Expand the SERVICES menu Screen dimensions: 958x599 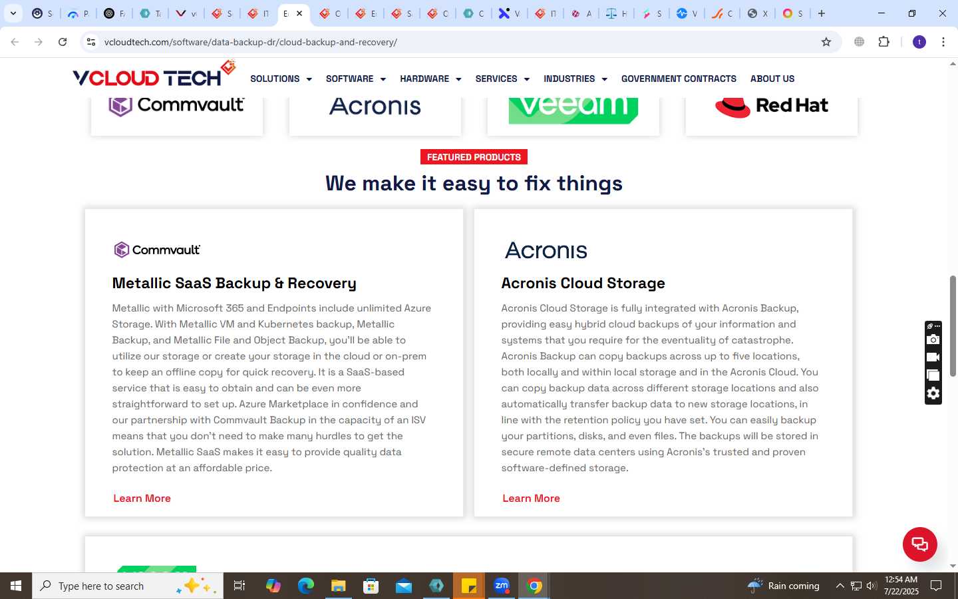(x=502, y=79)
